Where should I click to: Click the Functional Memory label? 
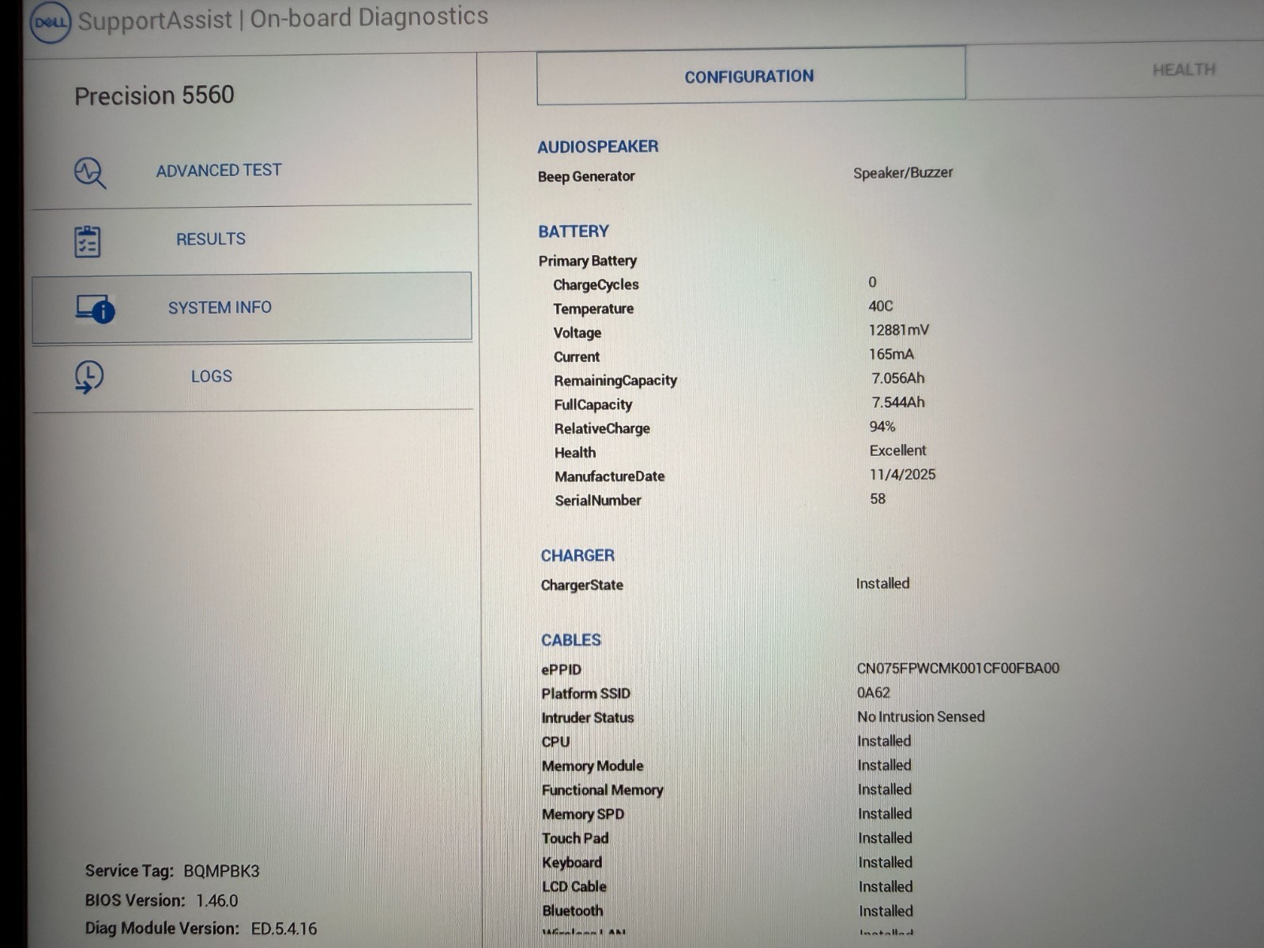click(x=603, y=790)
